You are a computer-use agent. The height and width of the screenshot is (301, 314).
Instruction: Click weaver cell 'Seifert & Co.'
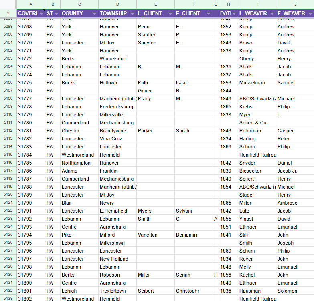tap(257, 123)
